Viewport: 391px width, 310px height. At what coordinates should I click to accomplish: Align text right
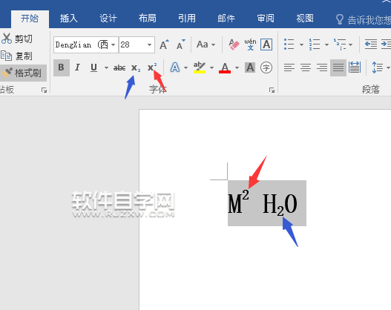pos(322,67)
